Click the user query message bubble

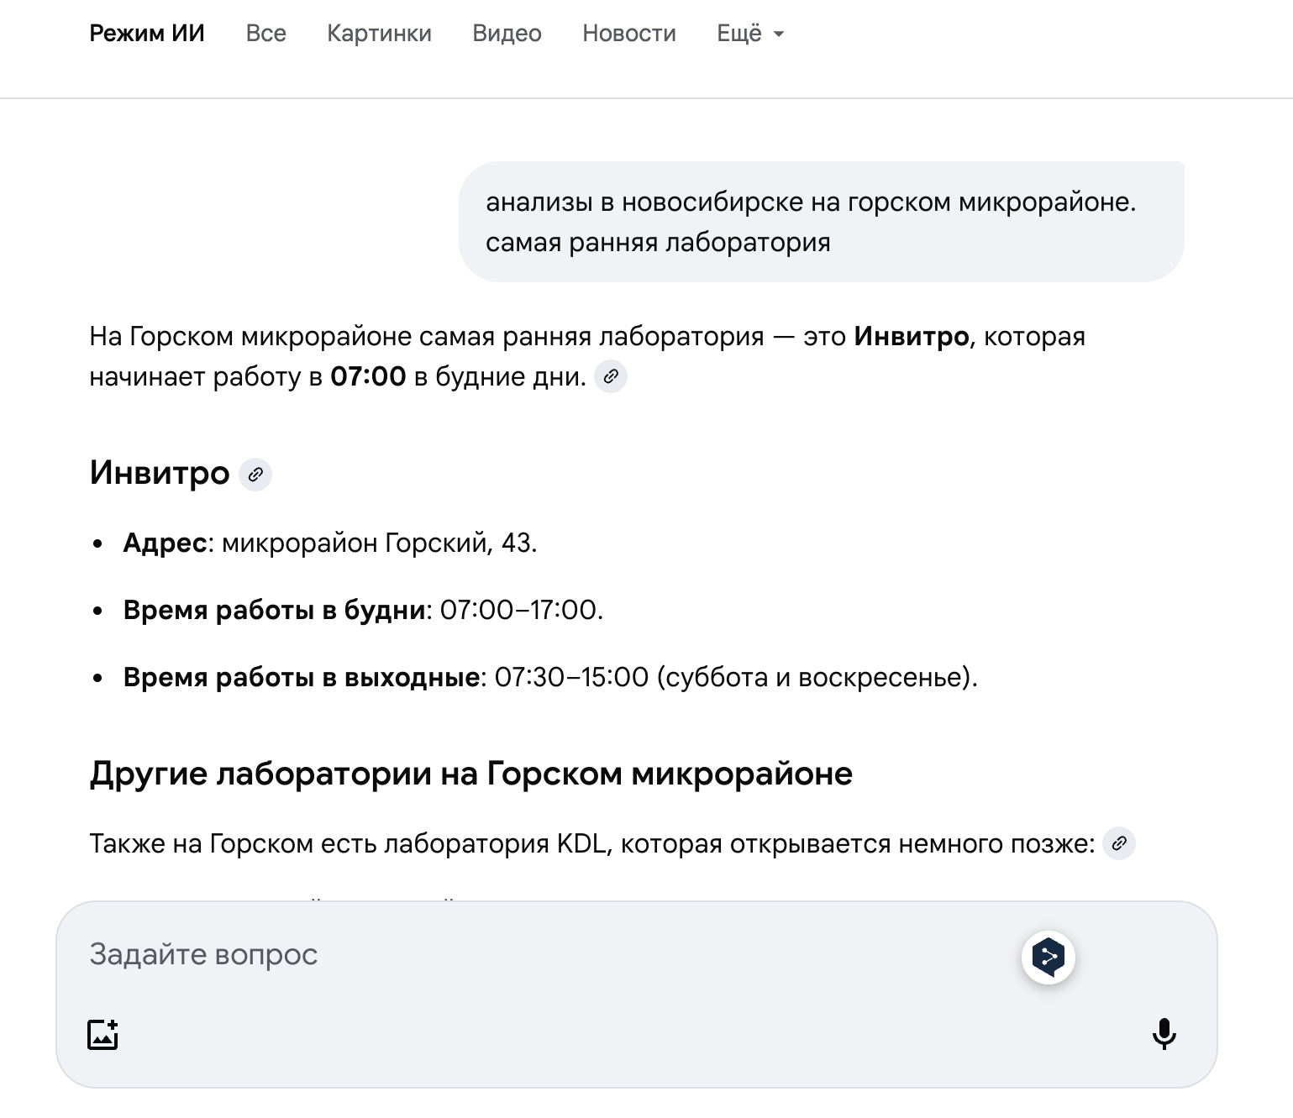(821, 222)
